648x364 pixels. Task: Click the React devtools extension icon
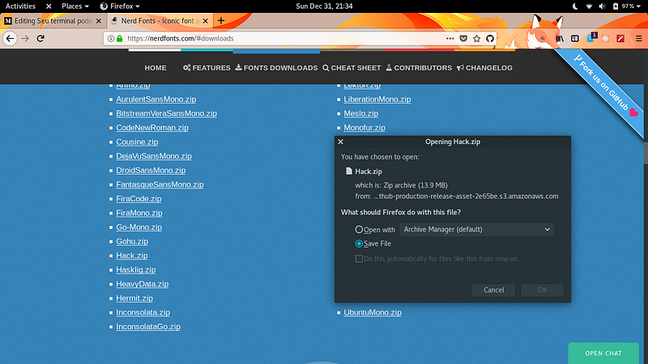pyautogui.click(x=605, y=38)
